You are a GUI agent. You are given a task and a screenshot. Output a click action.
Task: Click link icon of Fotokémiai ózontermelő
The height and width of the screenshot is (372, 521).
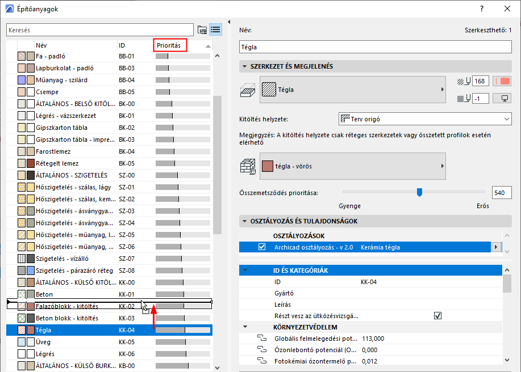(x=262, y=361)
